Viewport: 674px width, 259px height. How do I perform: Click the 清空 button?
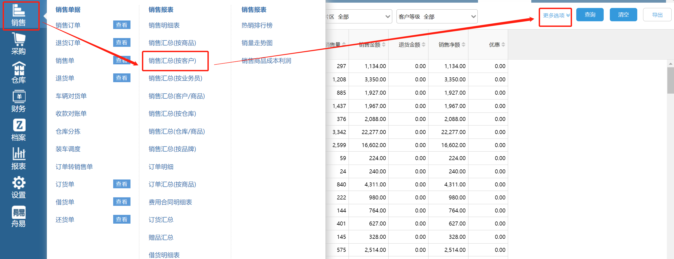coord(623,15)
